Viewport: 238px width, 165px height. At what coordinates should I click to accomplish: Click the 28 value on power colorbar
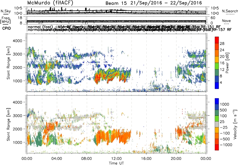tap(222, 43)
